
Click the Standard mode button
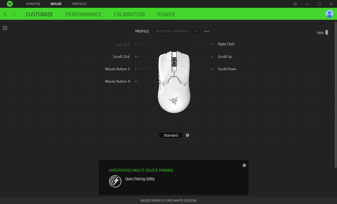coord(171,135)
